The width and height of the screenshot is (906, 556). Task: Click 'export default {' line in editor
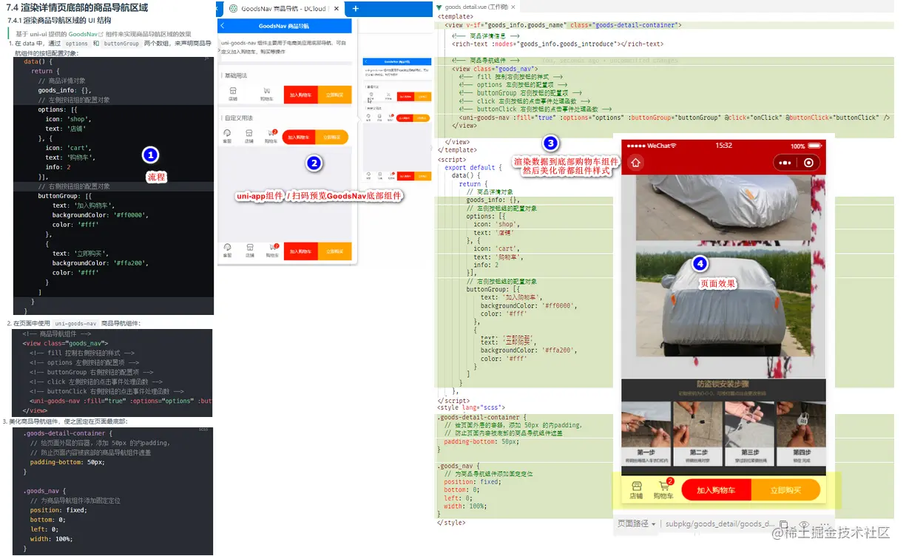[473, 168]
